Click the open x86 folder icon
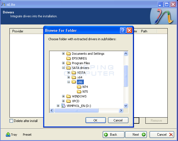Viewport: 178px width, 141px height. pyautogui.click(x=74, y=82)
